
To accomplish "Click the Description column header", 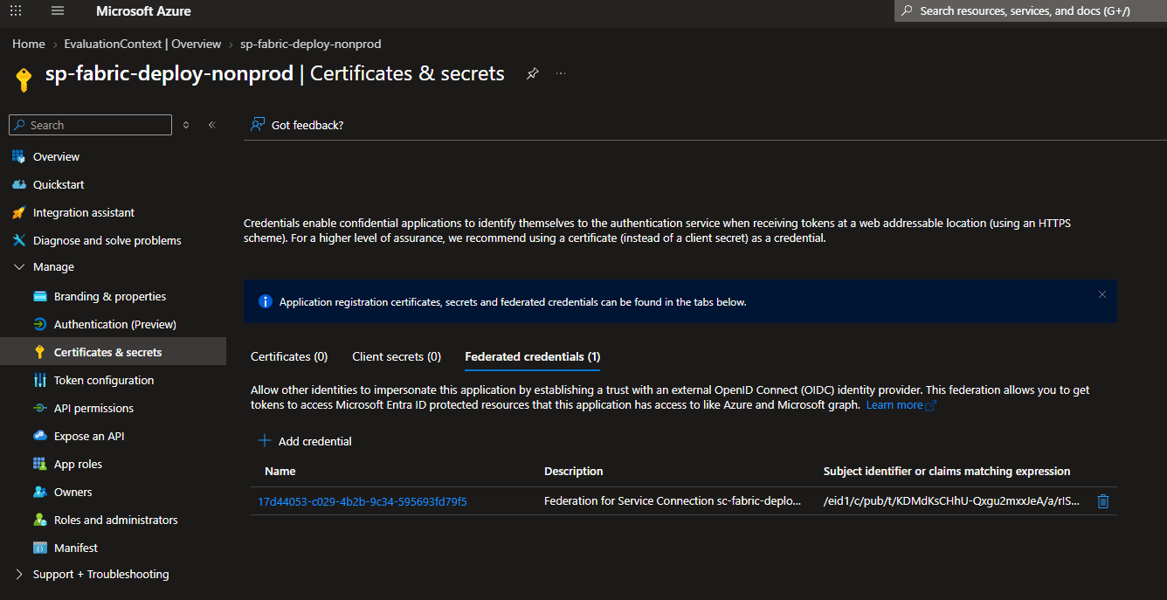I will [574, 471].
